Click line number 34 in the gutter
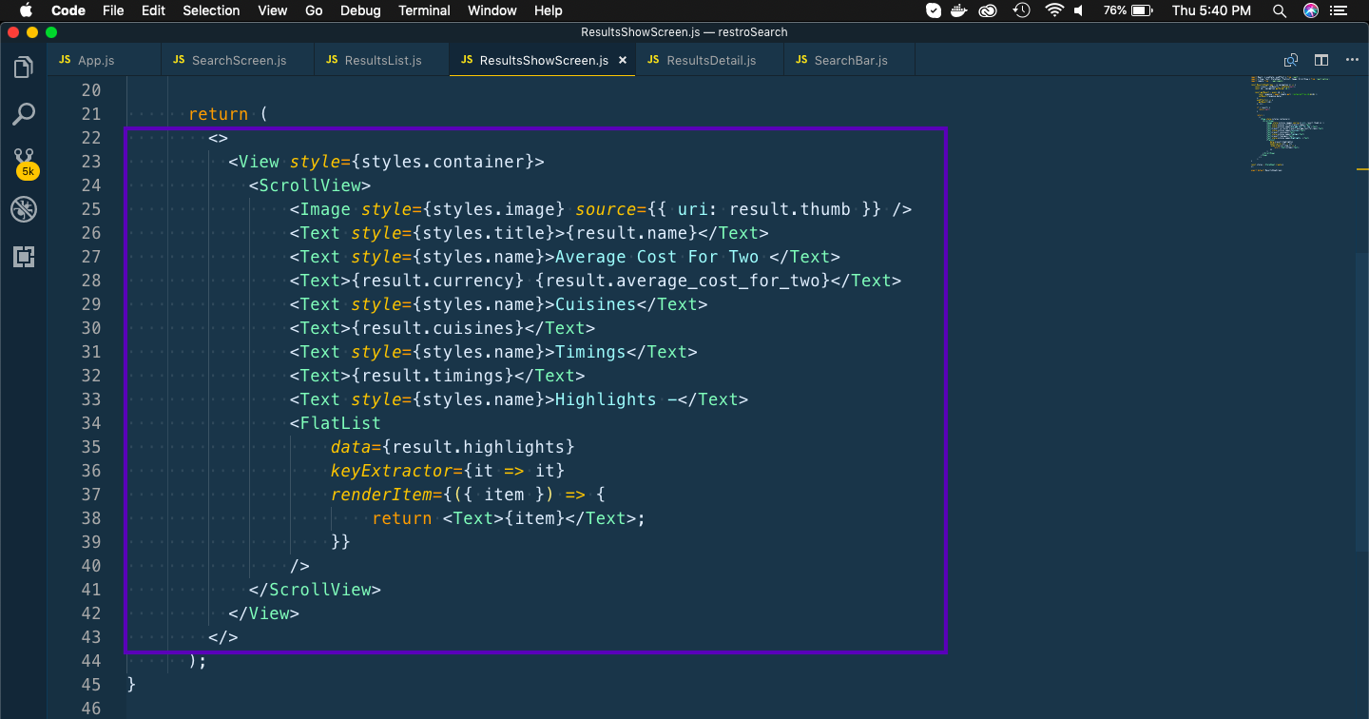This screenshot has height=719, width=1369. point(90,423)
